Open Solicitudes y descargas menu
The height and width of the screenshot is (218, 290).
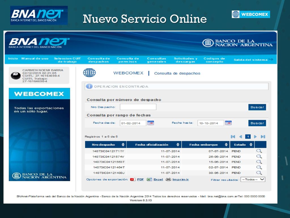coord(185,60)
